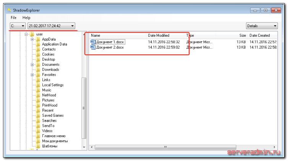Click the Saved Games folder icon
Screen dimensions: 288x161
[38, 115]
